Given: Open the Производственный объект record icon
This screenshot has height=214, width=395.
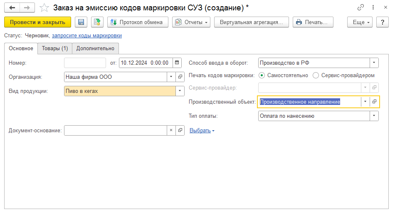Looking at the screenshot, I should (374, 102).
